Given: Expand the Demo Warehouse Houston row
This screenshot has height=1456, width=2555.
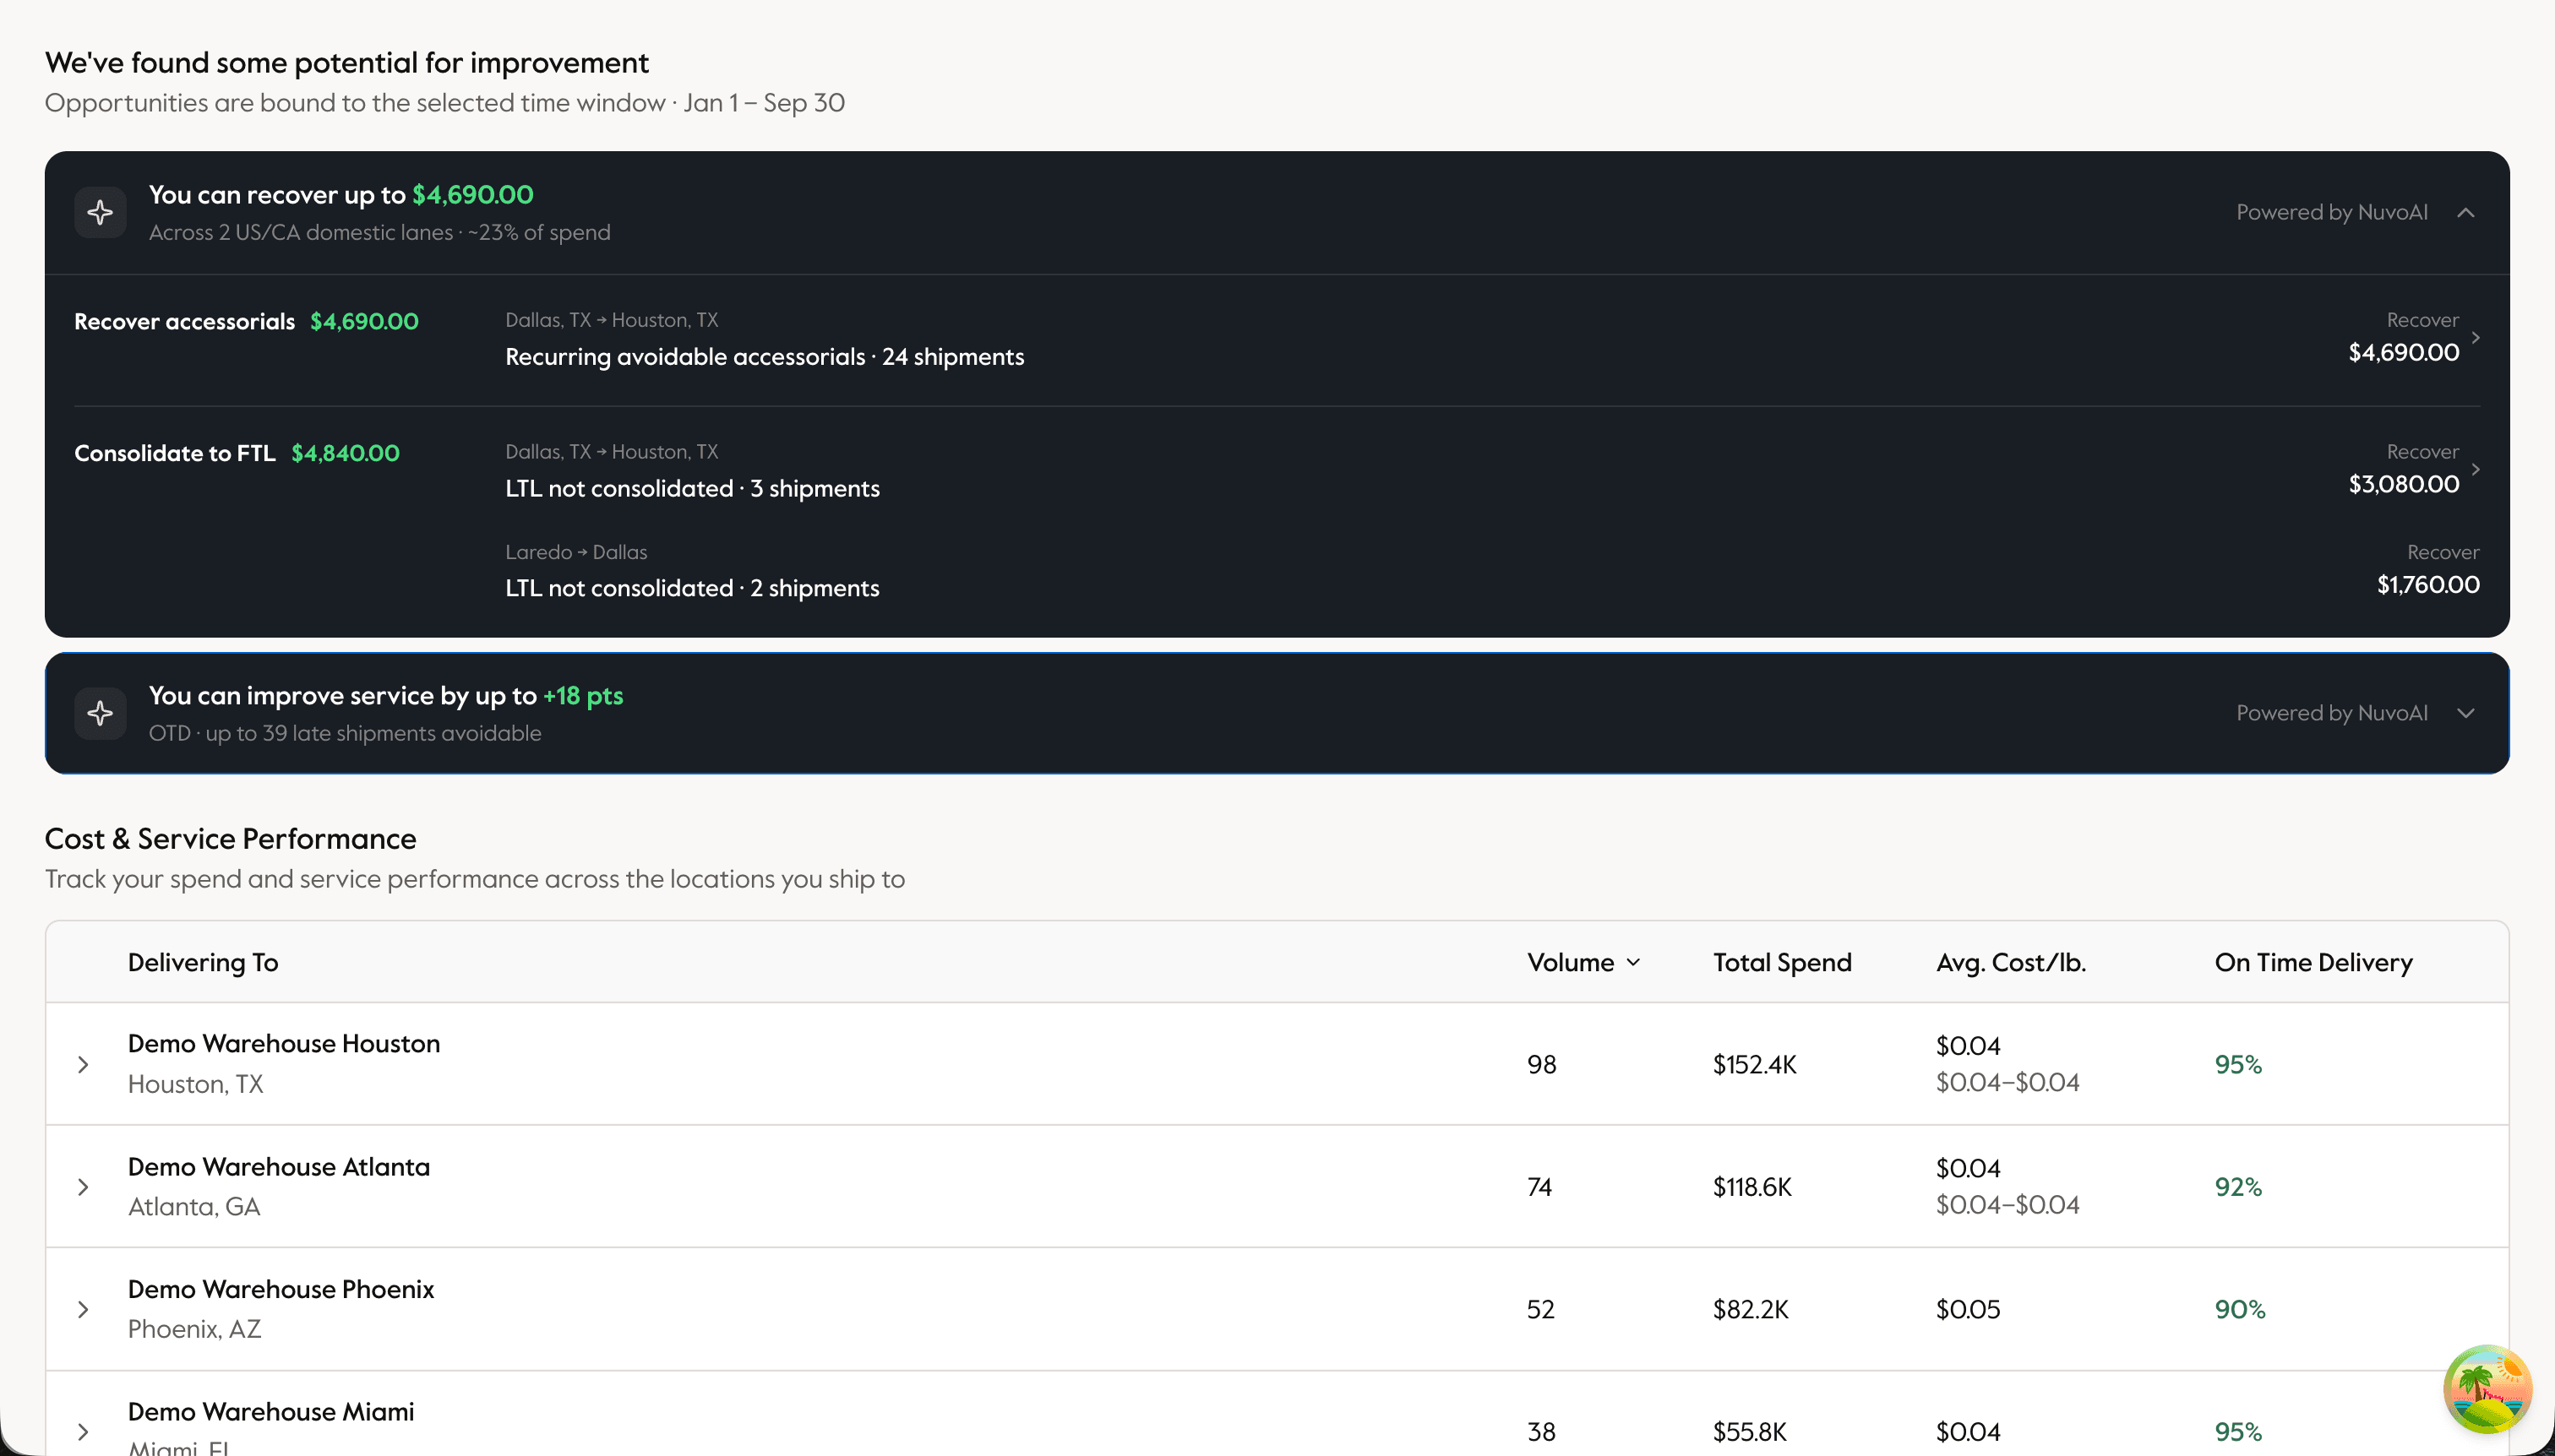Looking at the screenshot, I should (83, 1064).
